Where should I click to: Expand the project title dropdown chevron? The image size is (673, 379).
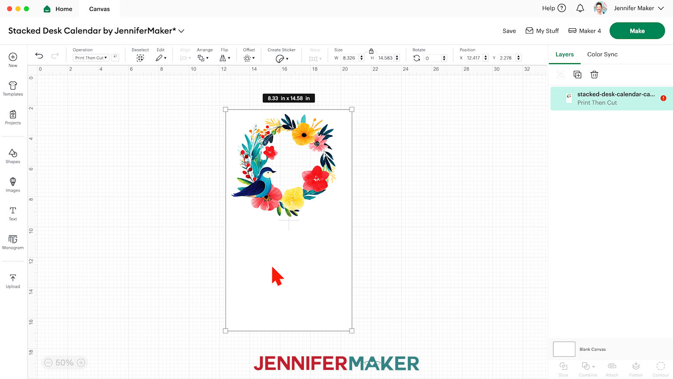pos(181,31)
